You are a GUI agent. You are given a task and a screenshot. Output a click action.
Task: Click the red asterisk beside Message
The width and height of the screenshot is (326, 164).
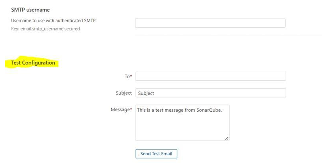[x=131, y=109]
